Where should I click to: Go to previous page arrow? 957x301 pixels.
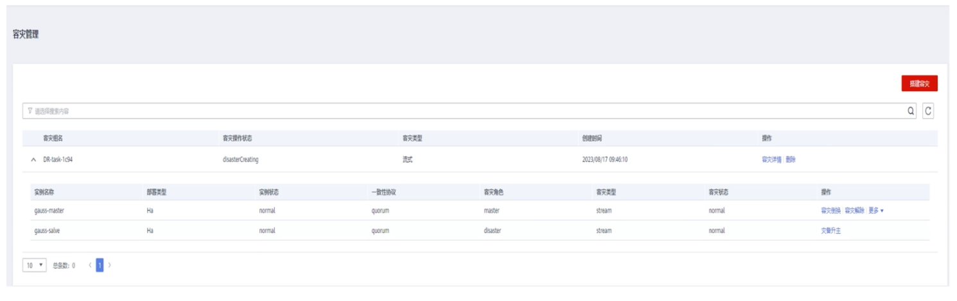90,265
